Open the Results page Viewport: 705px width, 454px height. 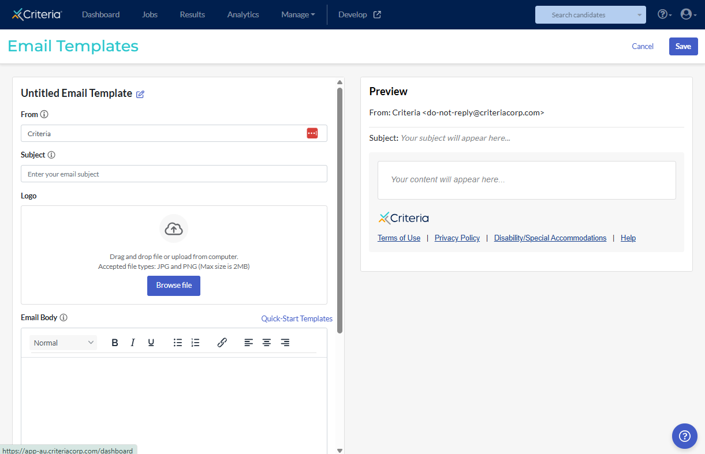[x=192, y=14]
